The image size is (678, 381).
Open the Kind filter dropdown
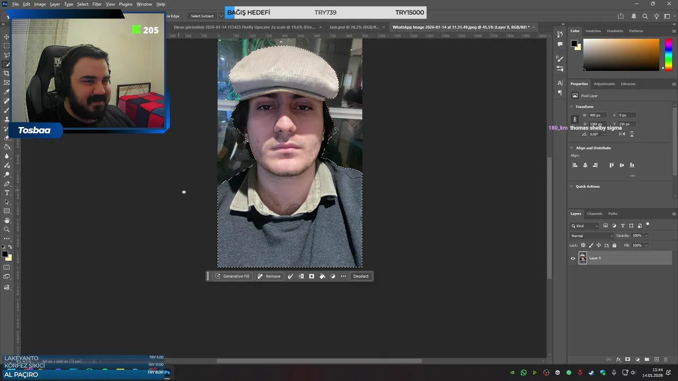pyautogui.click(x=585, y=226)
